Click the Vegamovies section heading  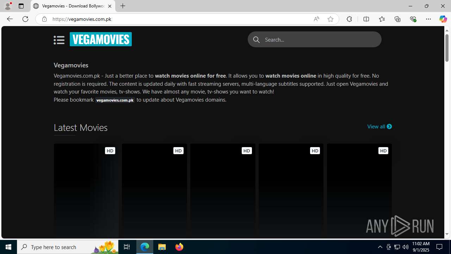click(71, 65)
